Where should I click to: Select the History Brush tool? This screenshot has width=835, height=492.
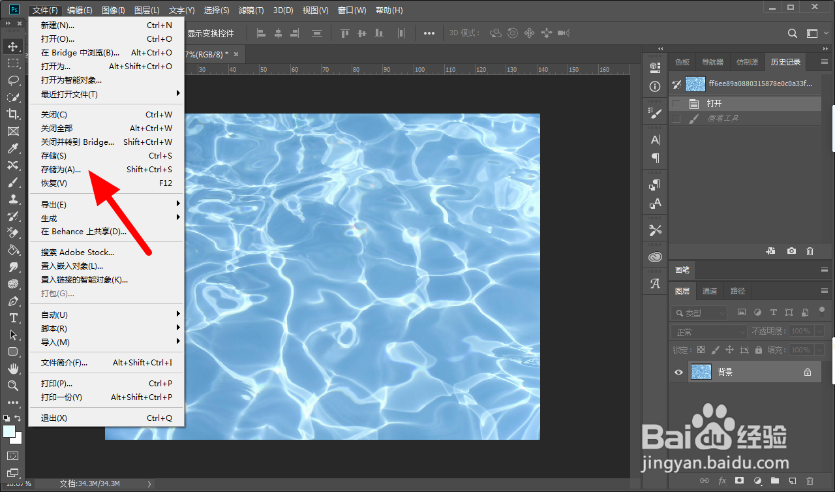click(12, 216)
